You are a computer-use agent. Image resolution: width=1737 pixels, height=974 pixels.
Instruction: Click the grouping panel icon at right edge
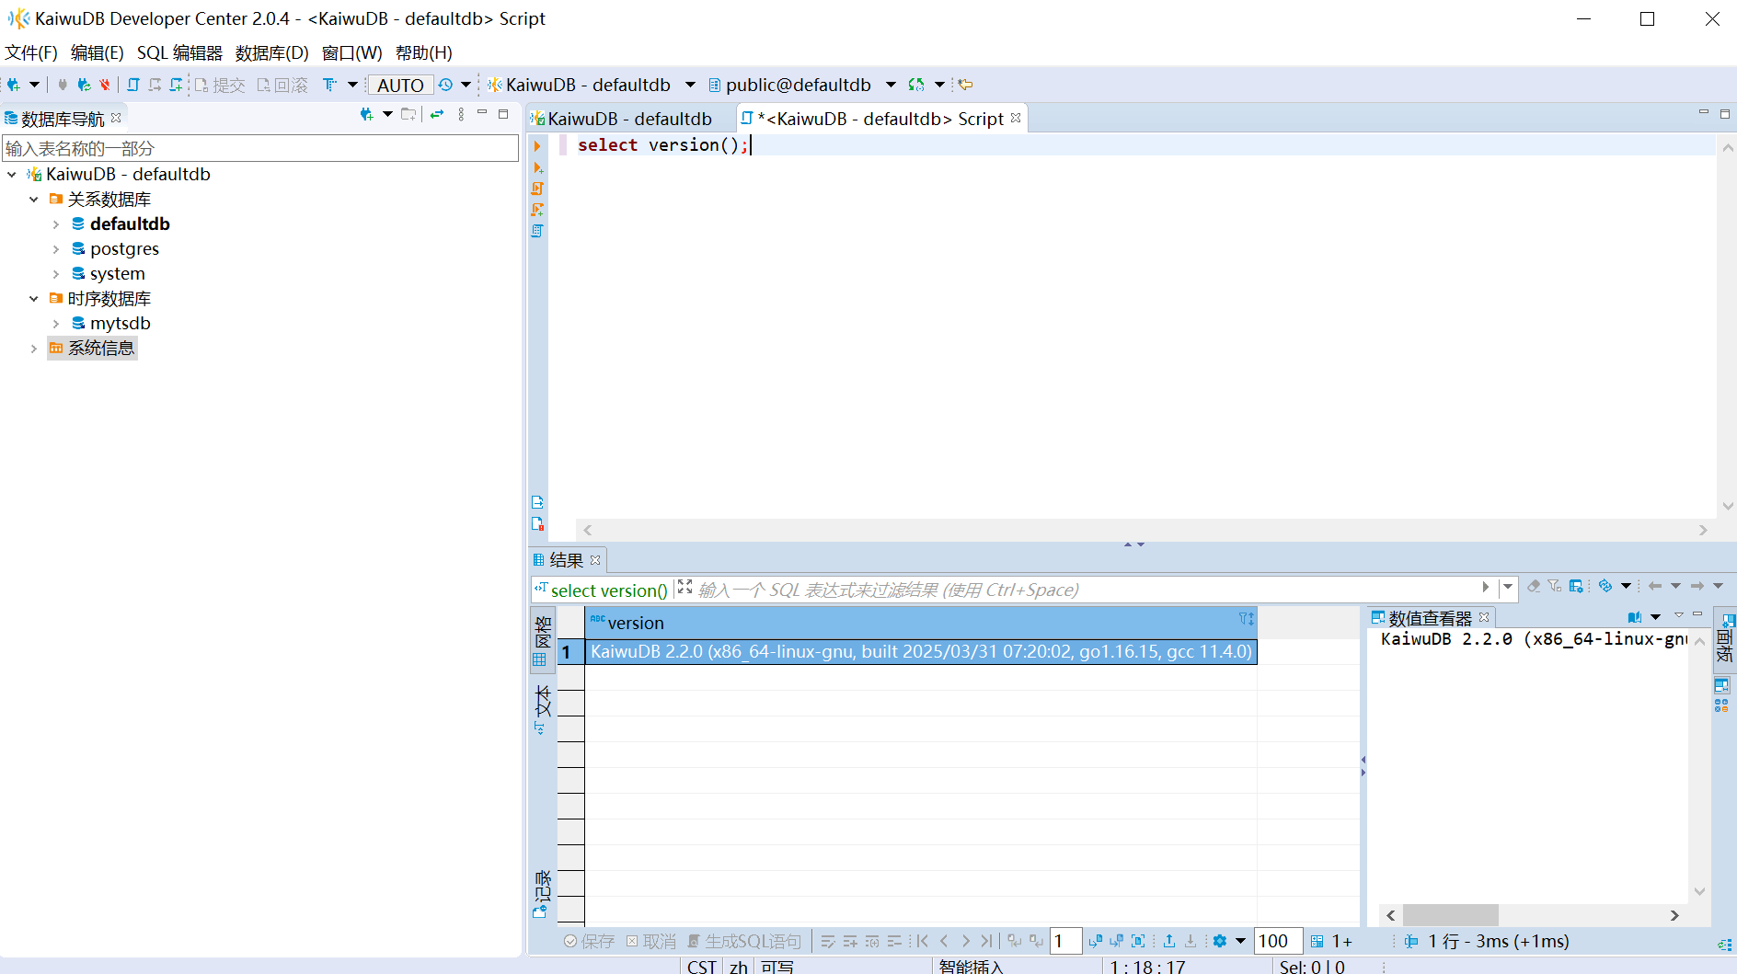[1721, 705]
